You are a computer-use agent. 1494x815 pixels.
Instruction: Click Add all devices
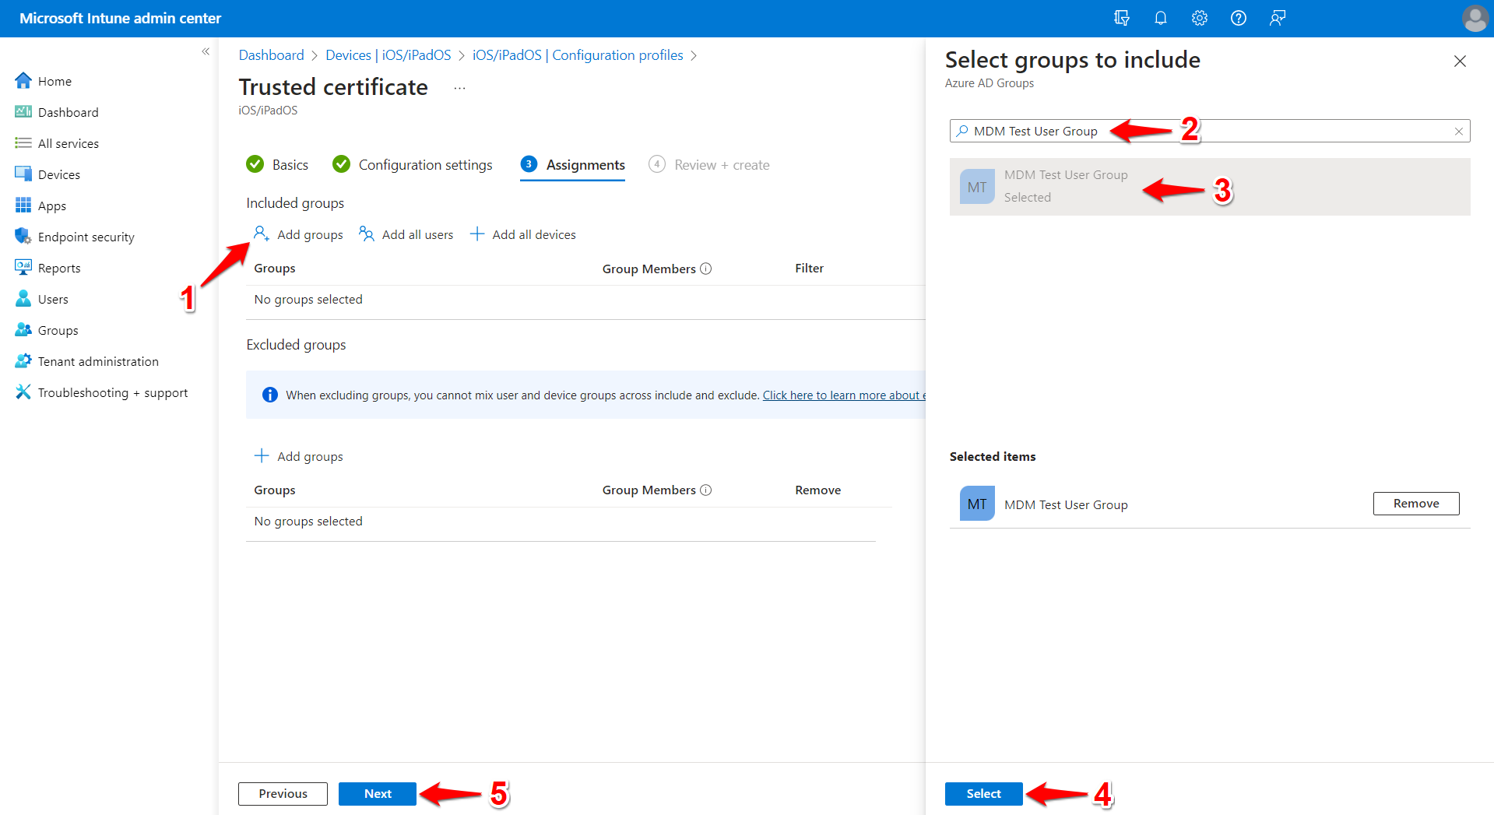(x=522, y=234)
